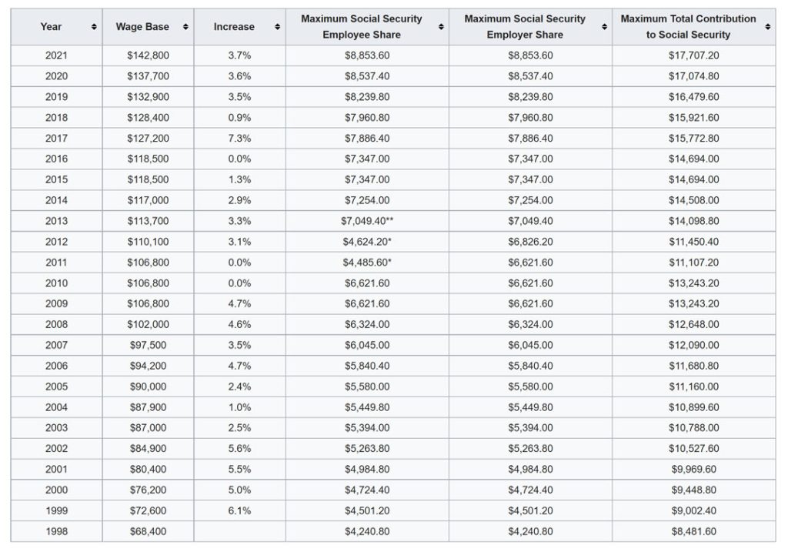Select wage base $84,900
Image resolution: width=788 pixels, height=552 pixels.
148,448
